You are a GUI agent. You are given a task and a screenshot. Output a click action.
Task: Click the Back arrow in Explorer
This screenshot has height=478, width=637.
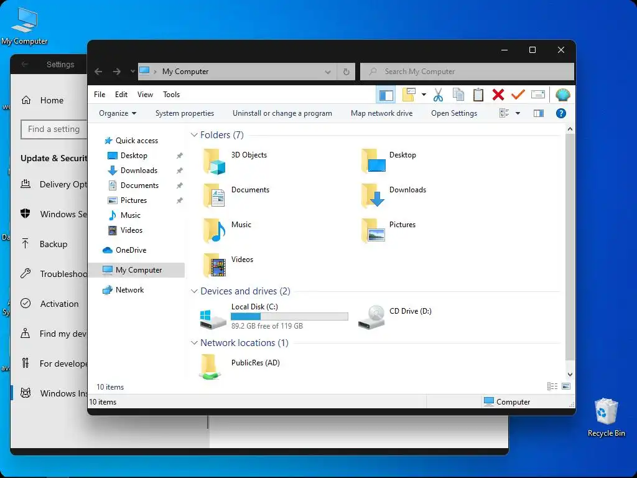pyautogui.click(x=98, y=72)
